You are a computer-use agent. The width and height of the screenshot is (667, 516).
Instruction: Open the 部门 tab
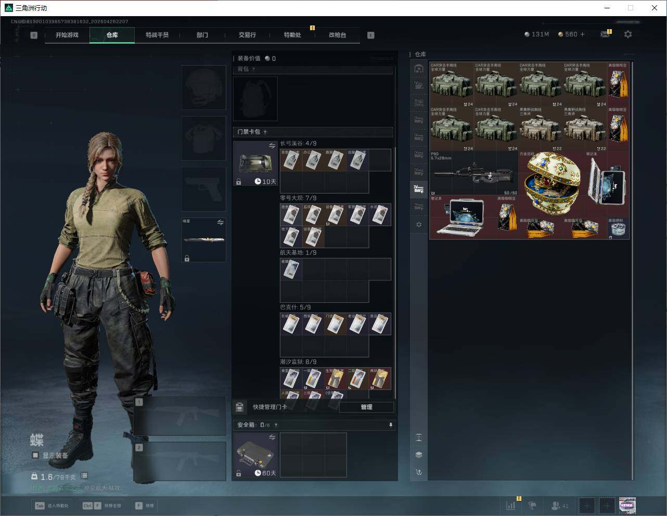[202, 35]
